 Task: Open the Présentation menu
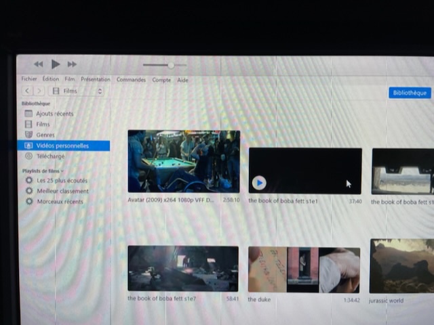pyautogui.click(x=96, y=79)
